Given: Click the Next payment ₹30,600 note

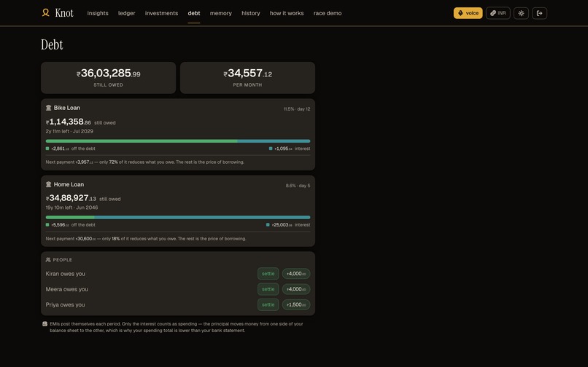Looking at the screenshot, I should [146, 239].
